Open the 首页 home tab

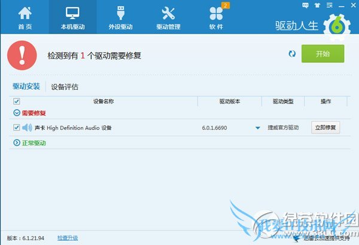pos(25,18)
